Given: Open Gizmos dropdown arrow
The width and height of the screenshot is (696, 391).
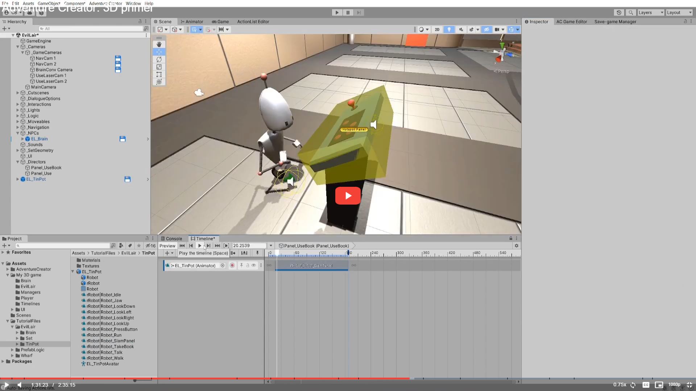Looking at the screenshot, I should pos(518,30).
